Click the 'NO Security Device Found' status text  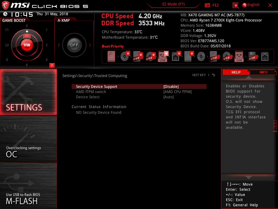click(99, 112)
